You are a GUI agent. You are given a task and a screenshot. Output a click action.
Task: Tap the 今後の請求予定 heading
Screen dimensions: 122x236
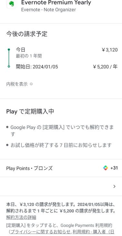[27, 34]
